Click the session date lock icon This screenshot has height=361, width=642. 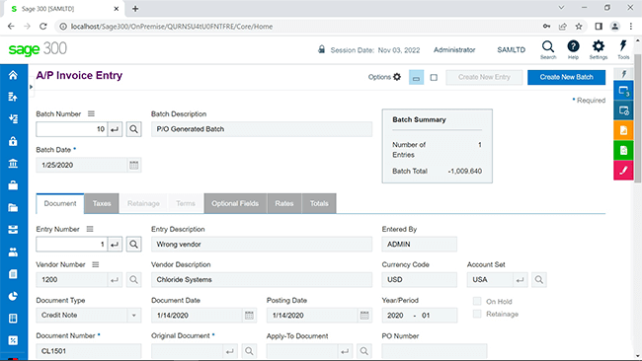pos(322,49)
